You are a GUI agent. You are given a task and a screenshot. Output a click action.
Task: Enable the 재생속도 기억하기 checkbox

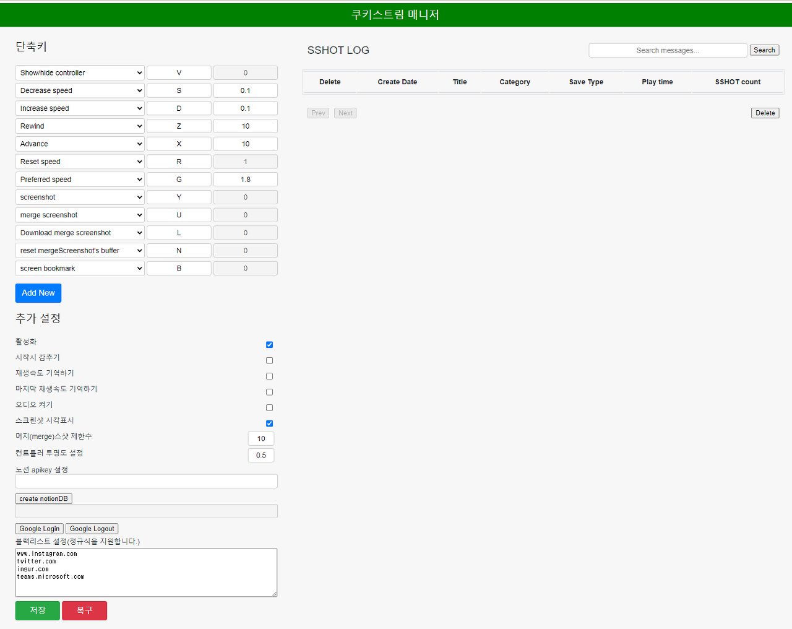tap(269, 376)
